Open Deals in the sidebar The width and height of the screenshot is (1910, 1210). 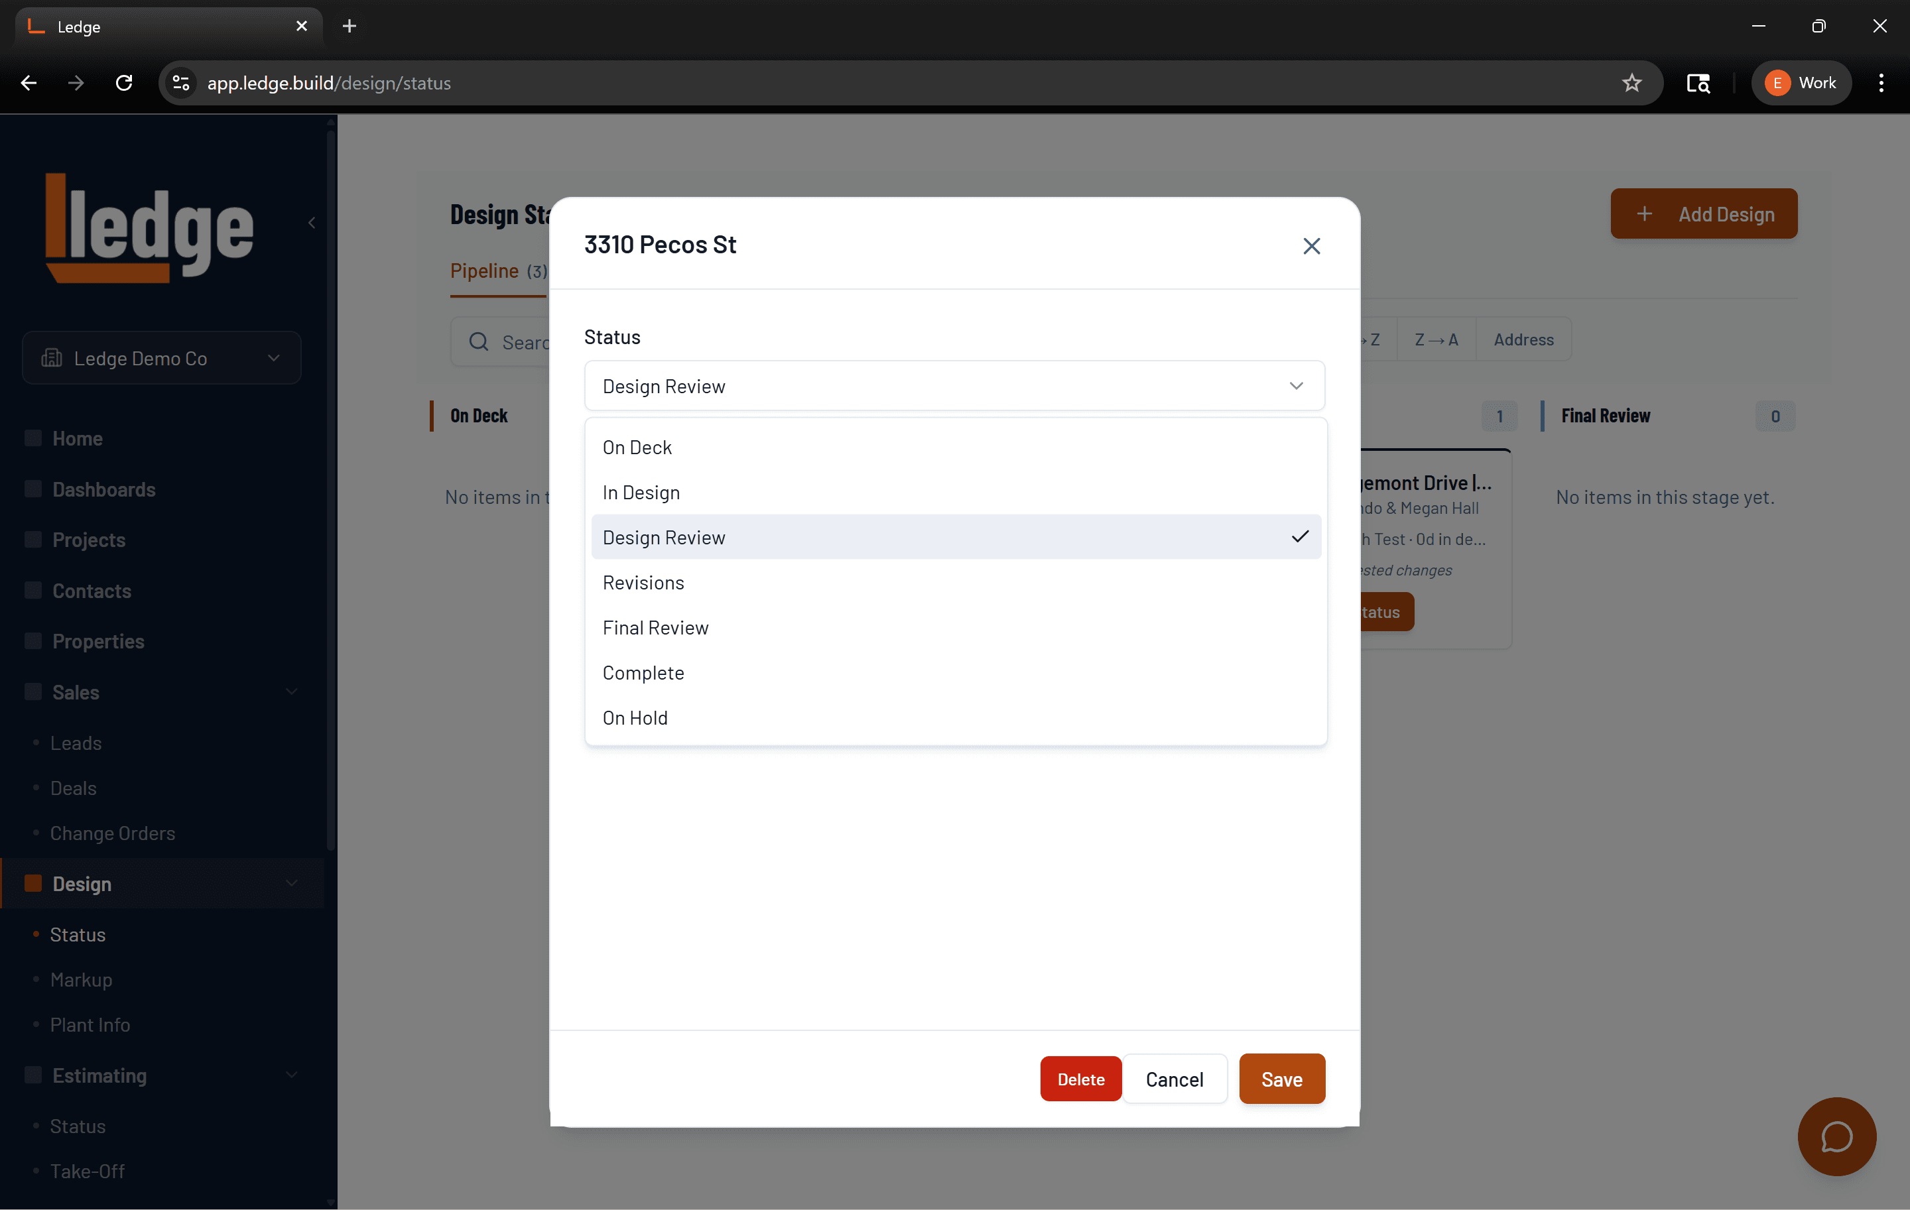click(74, 788)
